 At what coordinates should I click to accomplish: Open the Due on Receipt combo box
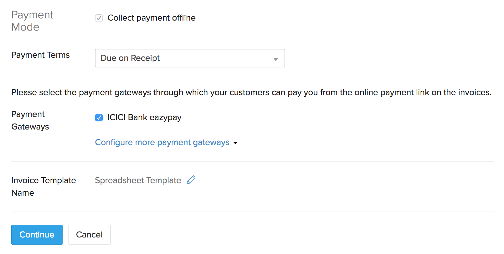coord(189,58)
